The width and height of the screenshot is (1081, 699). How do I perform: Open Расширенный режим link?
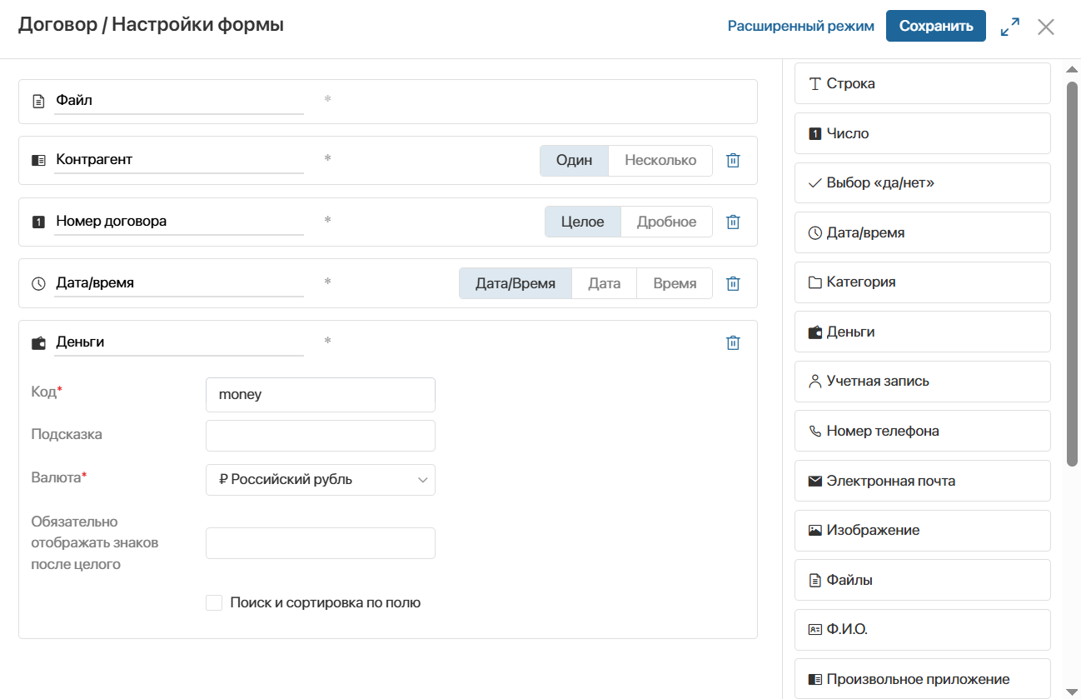click(801, 26)
